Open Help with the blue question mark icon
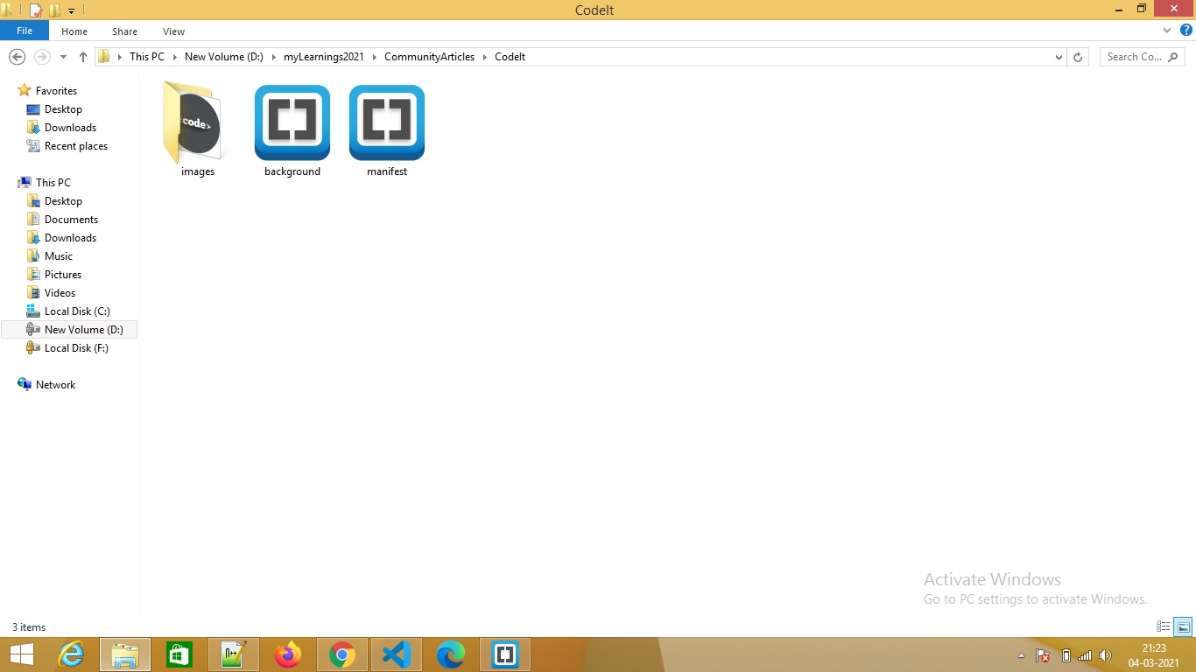The image size is (1196, 672). point(1186,31)
